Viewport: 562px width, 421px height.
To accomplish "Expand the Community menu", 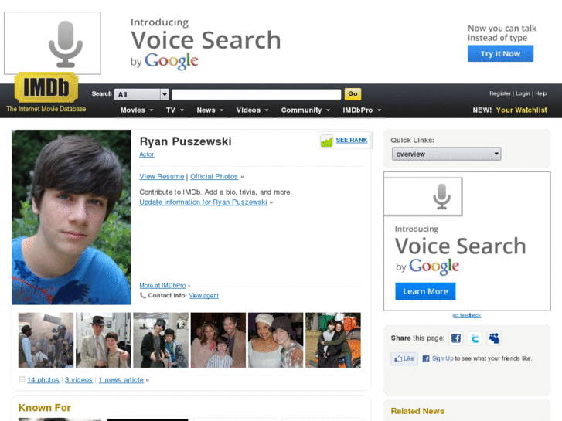I will pyautogui.click(x=305, y=110).
